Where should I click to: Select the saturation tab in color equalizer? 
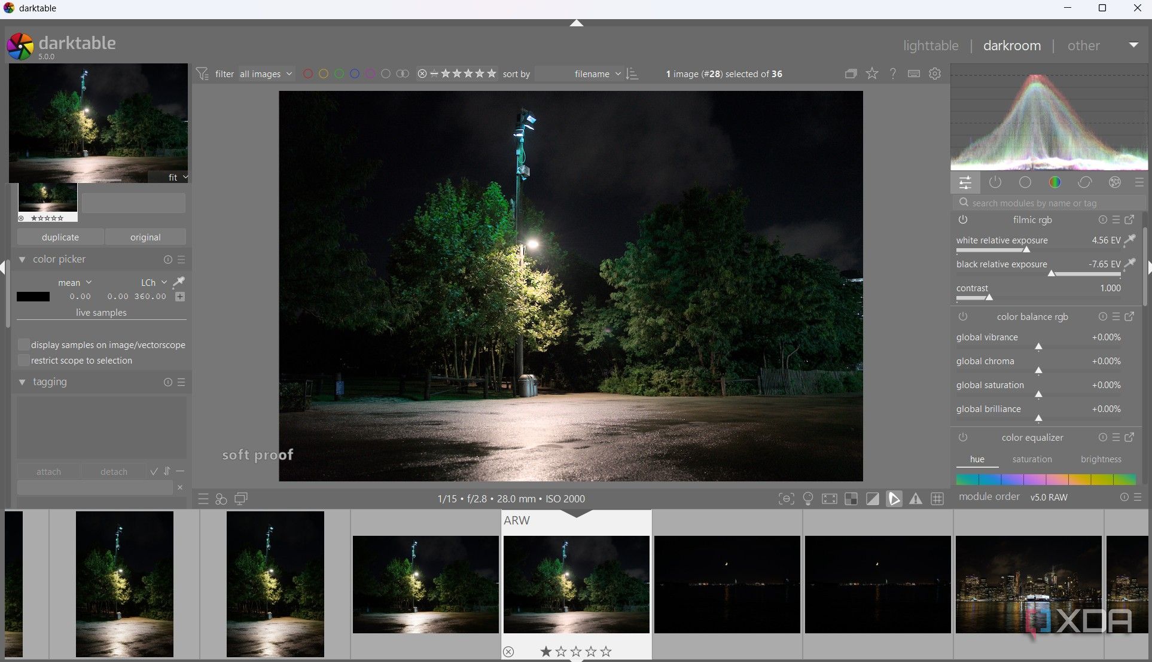[1032, 459]
